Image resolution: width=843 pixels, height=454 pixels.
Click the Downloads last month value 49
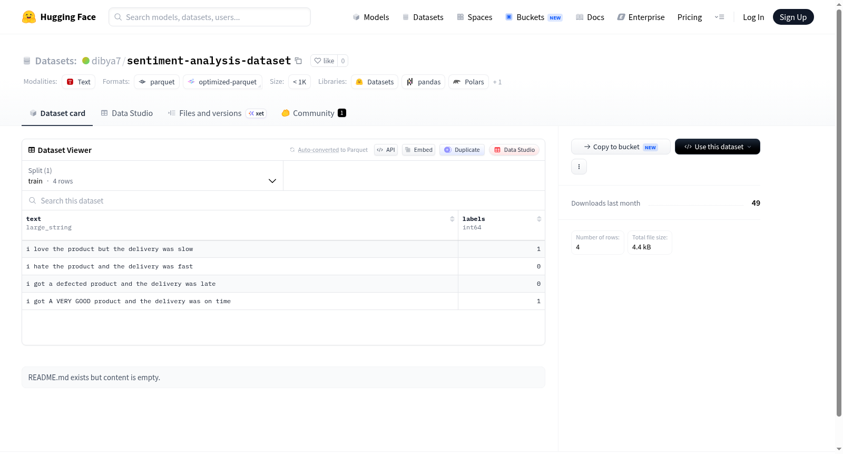(756, 203)
